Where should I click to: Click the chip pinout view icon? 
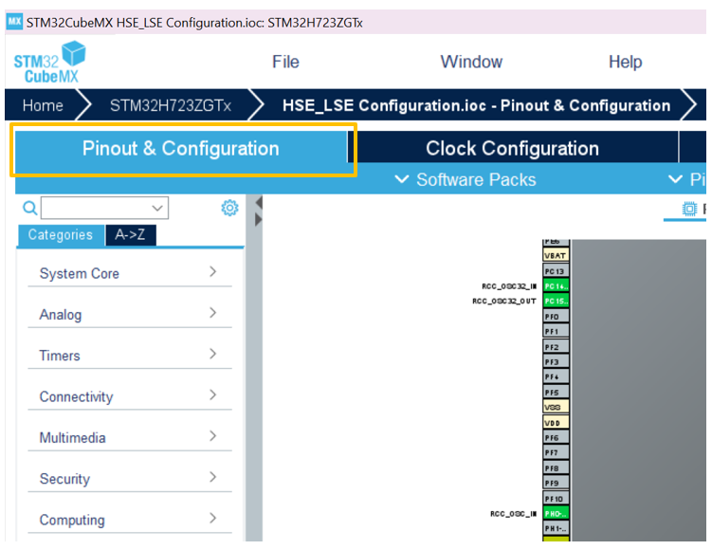coord(689,209)
